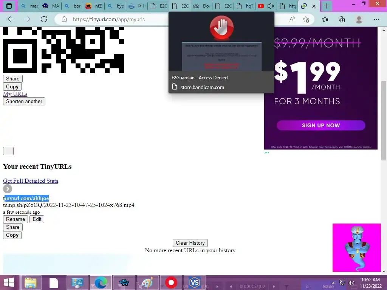This screenshot has width=387, height=290.
Task: Mute the YouTube tab audio
Action: [x=271, y=6]
